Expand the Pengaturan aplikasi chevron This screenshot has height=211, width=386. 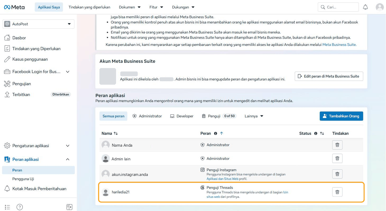pyautogui.click(x=68, y=146)
